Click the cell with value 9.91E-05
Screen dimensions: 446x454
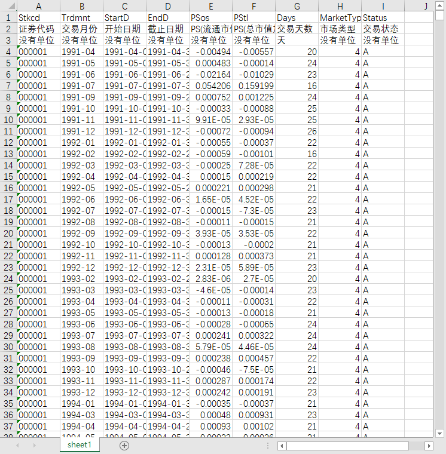(x=210, y=120)
